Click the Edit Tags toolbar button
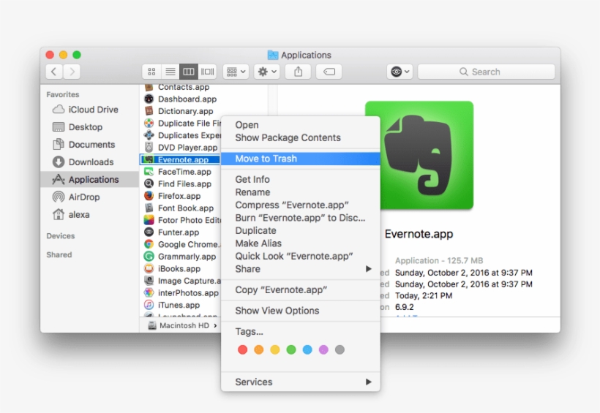 329,72
